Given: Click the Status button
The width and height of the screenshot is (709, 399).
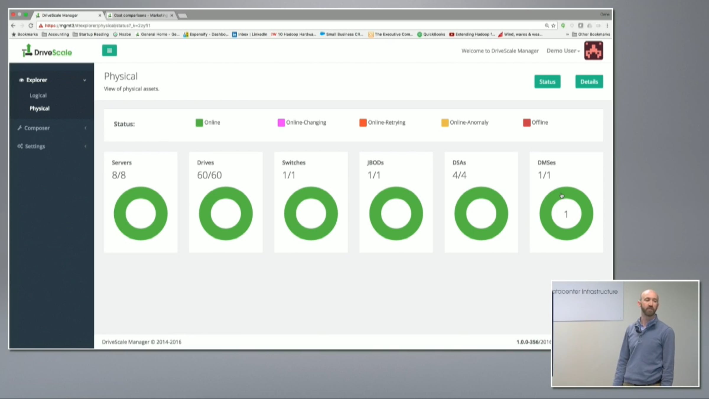Looking at the screenshot, I should tap(547, 82).
